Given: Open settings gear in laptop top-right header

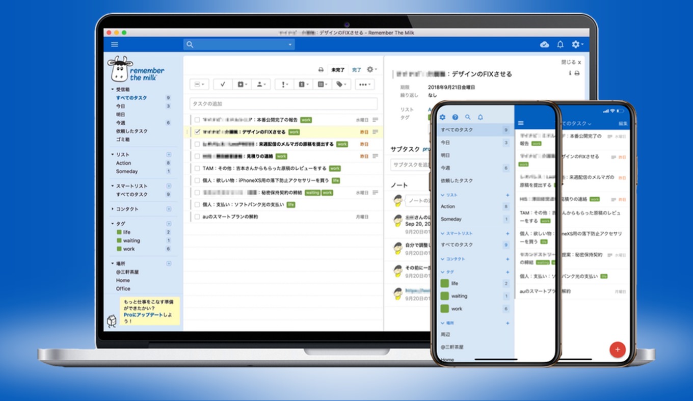Looking at the screenshot, I should [577, 45].
